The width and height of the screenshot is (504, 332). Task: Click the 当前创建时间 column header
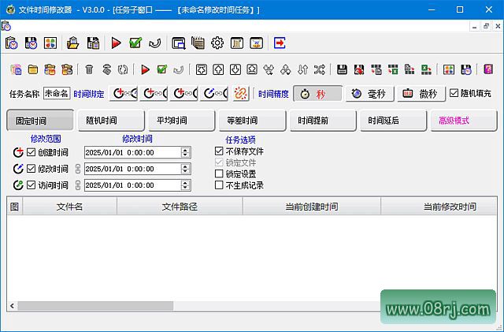(x=312, y=207)
